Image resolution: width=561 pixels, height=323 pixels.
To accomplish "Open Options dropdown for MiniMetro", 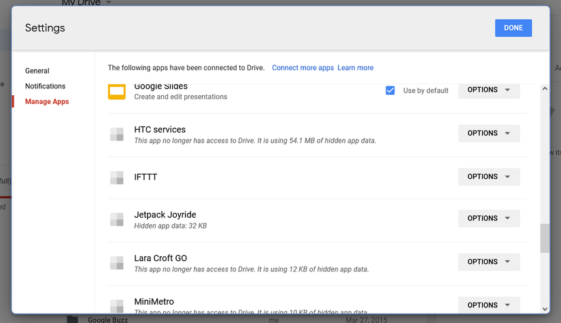I will [489, 305].
